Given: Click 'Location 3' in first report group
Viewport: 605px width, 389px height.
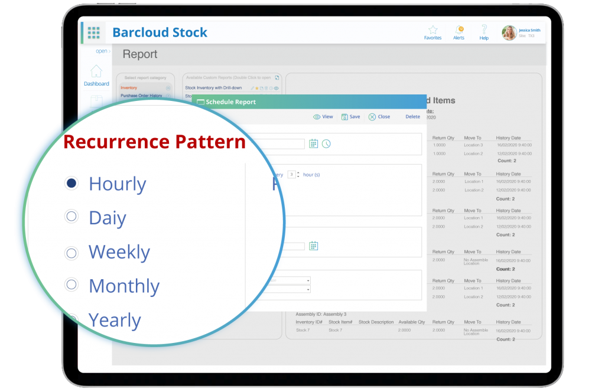Looking at the screenshot, I should click(473, 145).
